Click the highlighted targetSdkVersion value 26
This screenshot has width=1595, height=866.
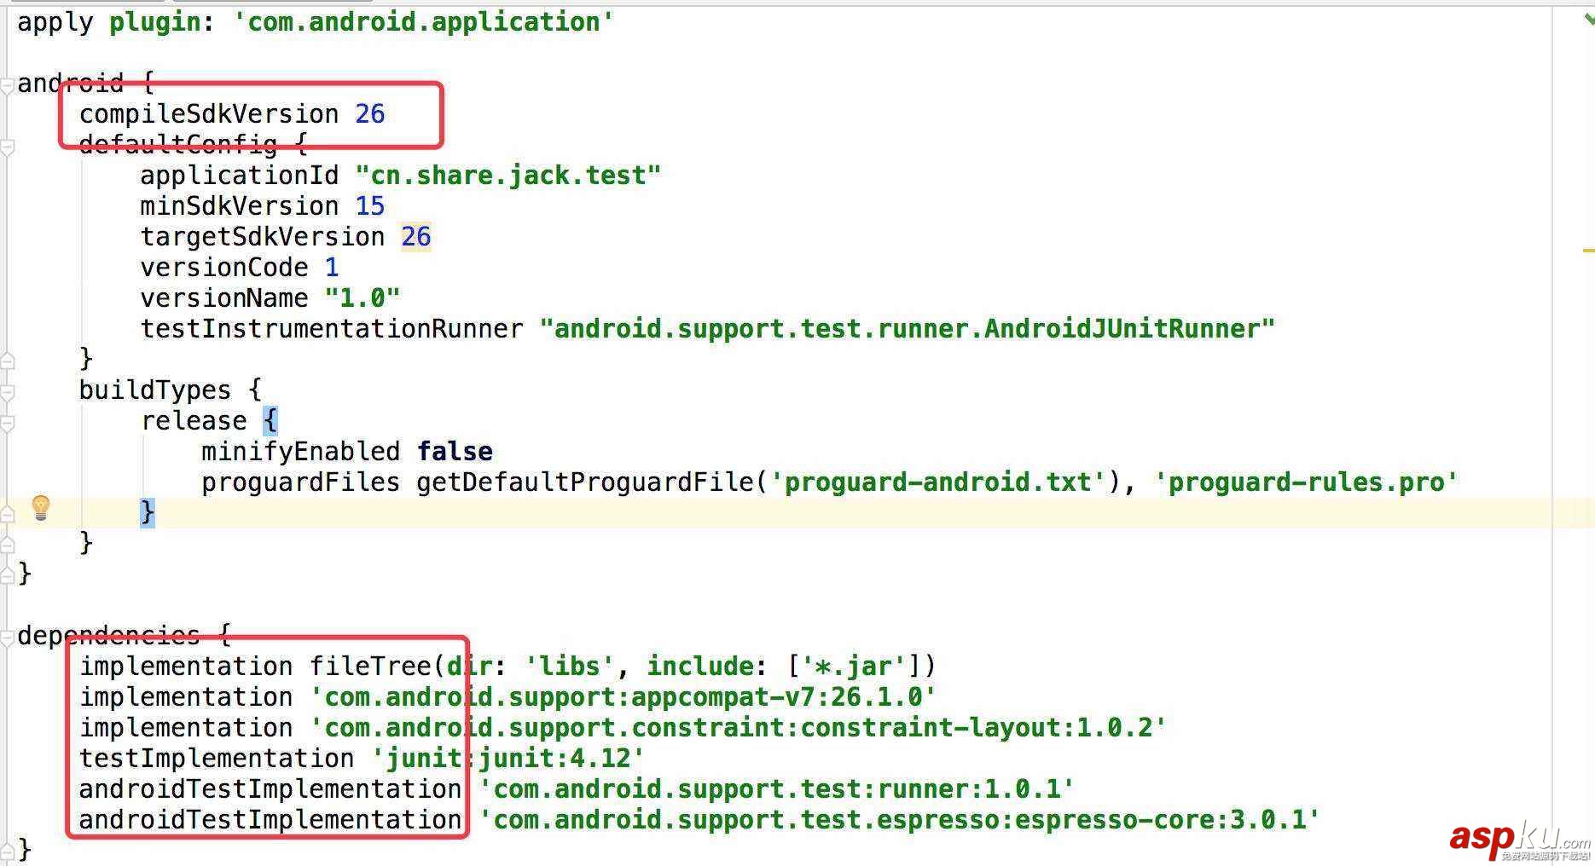(x=415, y=236)
